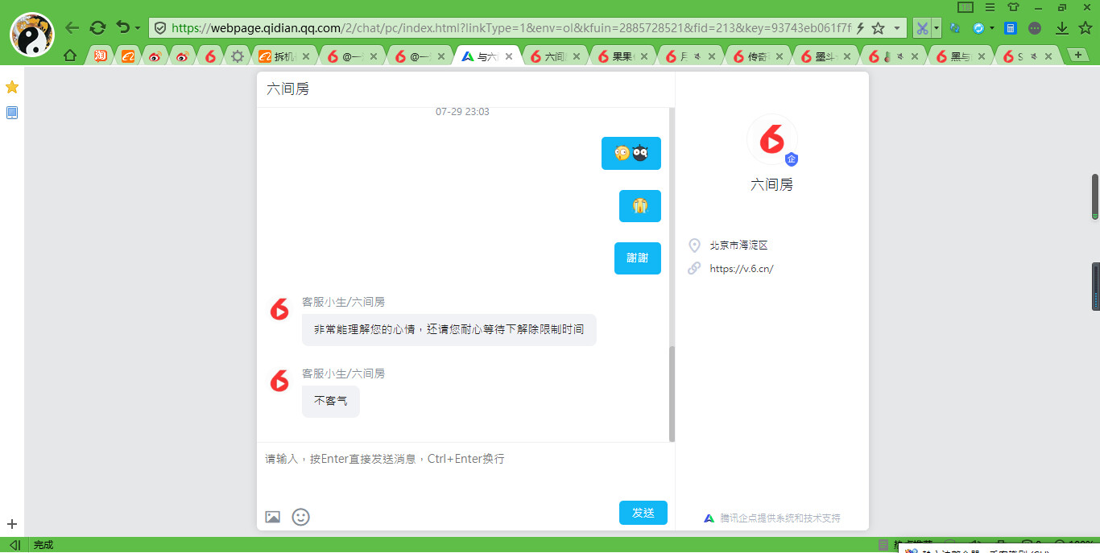Image resolution: width=1100 pixels, height=553 pixels.
Task: Click the undo closed tab arrow
Action: tap(122, 27)
